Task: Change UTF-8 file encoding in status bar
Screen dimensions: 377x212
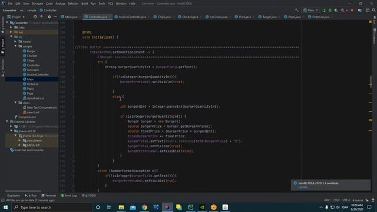Action: click(346, 200)
